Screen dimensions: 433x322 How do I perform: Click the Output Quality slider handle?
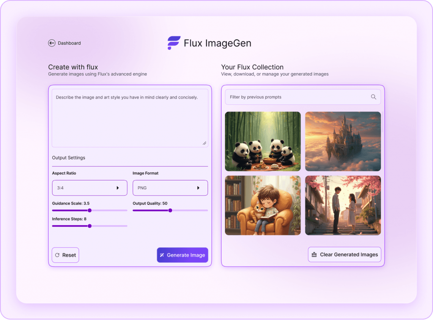pos(170,210)
